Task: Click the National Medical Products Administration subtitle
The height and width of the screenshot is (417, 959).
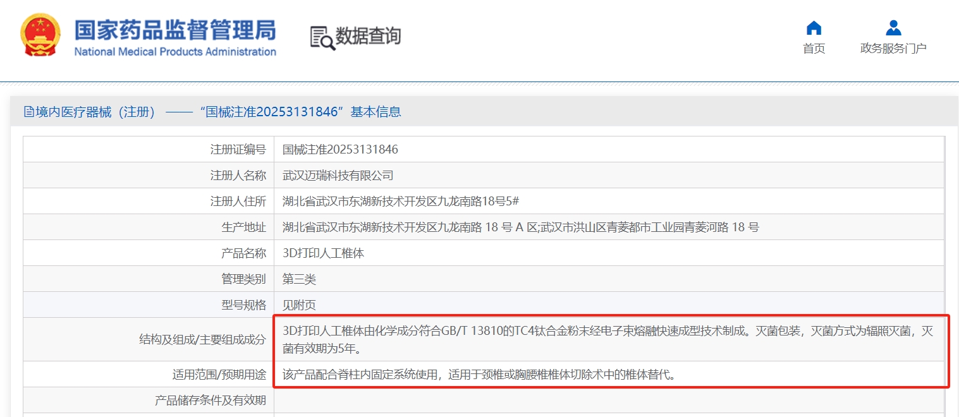Action: coord(174,52)
